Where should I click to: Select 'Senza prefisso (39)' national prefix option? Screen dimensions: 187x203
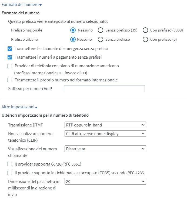101,30
